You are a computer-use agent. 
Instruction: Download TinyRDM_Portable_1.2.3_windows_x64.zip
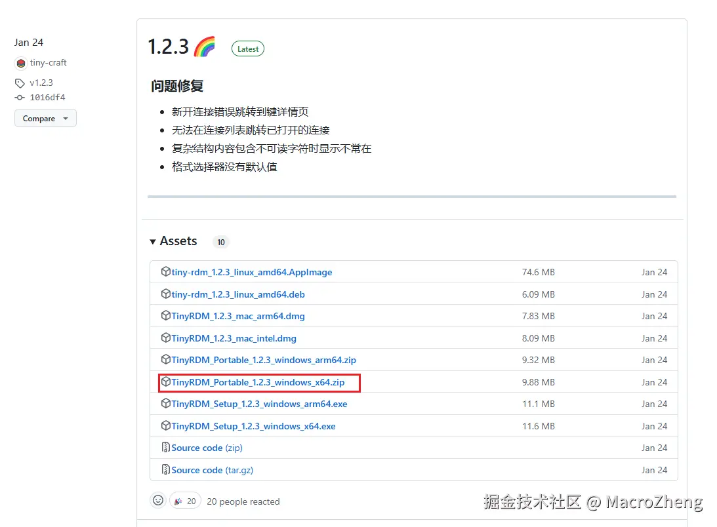258,382
